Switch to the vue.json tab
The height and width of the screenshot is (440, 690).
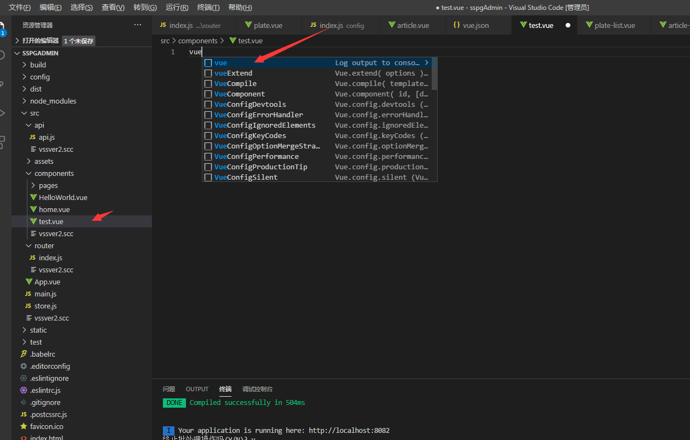point(478,25)
